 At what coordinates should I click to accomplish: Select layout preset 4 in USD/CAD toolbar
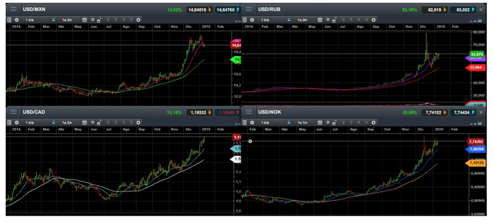pos(123,123)
